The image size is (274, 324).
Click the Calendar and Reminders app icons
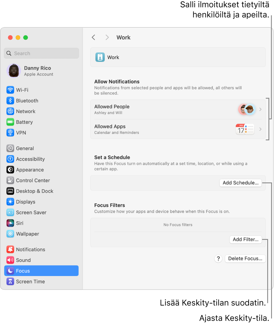click(x=245, y=129)
